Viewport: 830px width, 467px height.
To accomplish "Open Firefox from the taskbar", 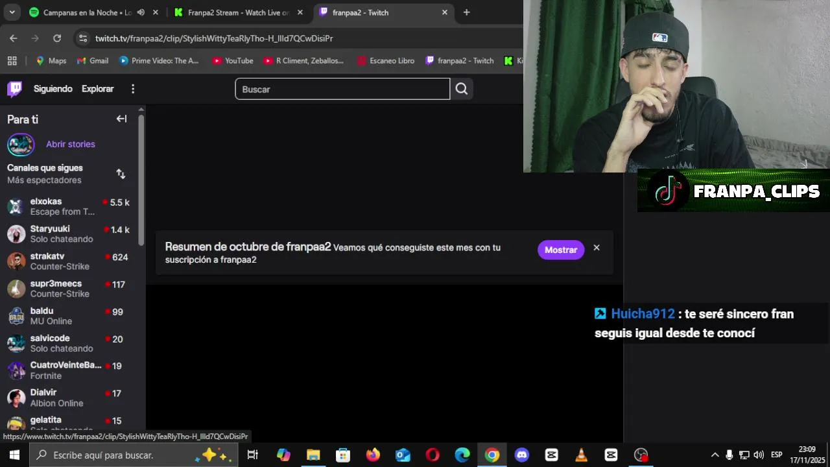I will (x=373, y=455).
